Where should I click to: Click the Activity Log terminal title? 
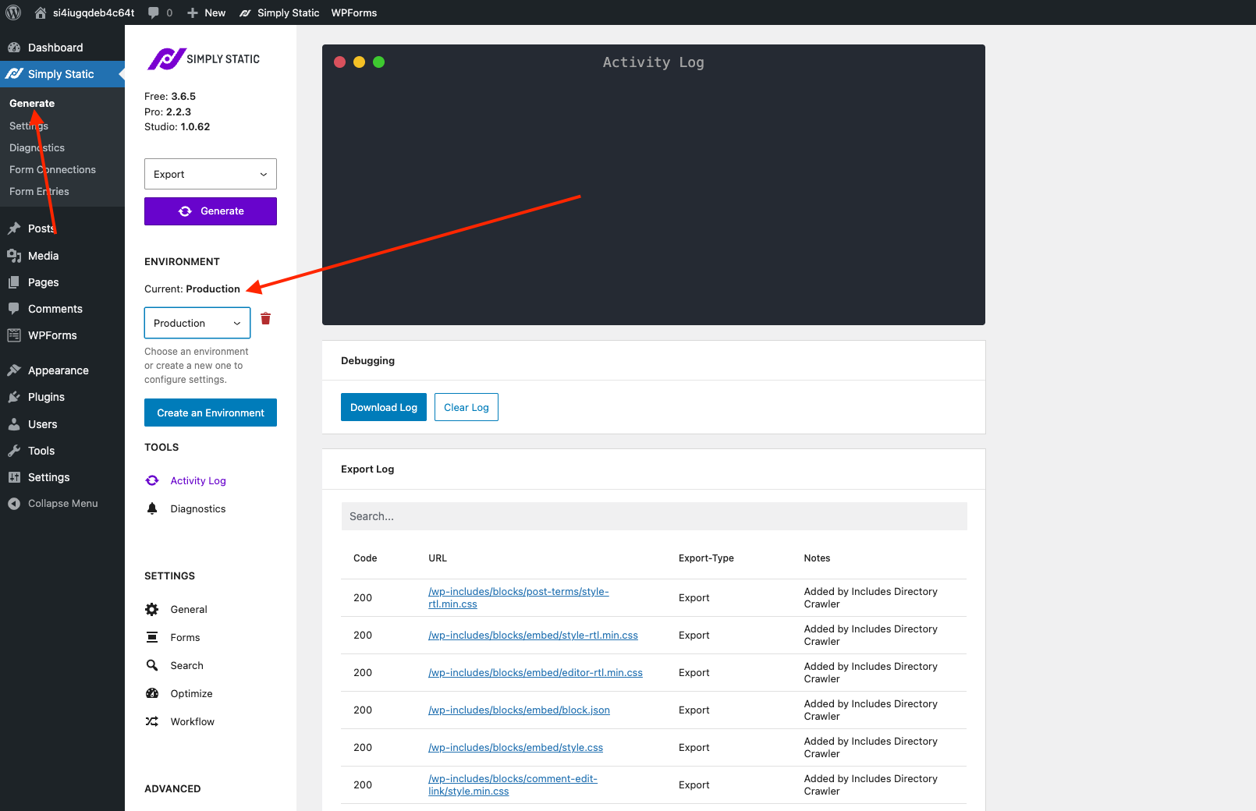click(654, 62)
